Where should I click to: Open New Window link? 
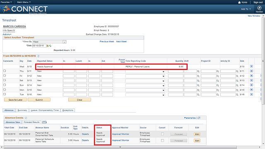coord(254,16)
